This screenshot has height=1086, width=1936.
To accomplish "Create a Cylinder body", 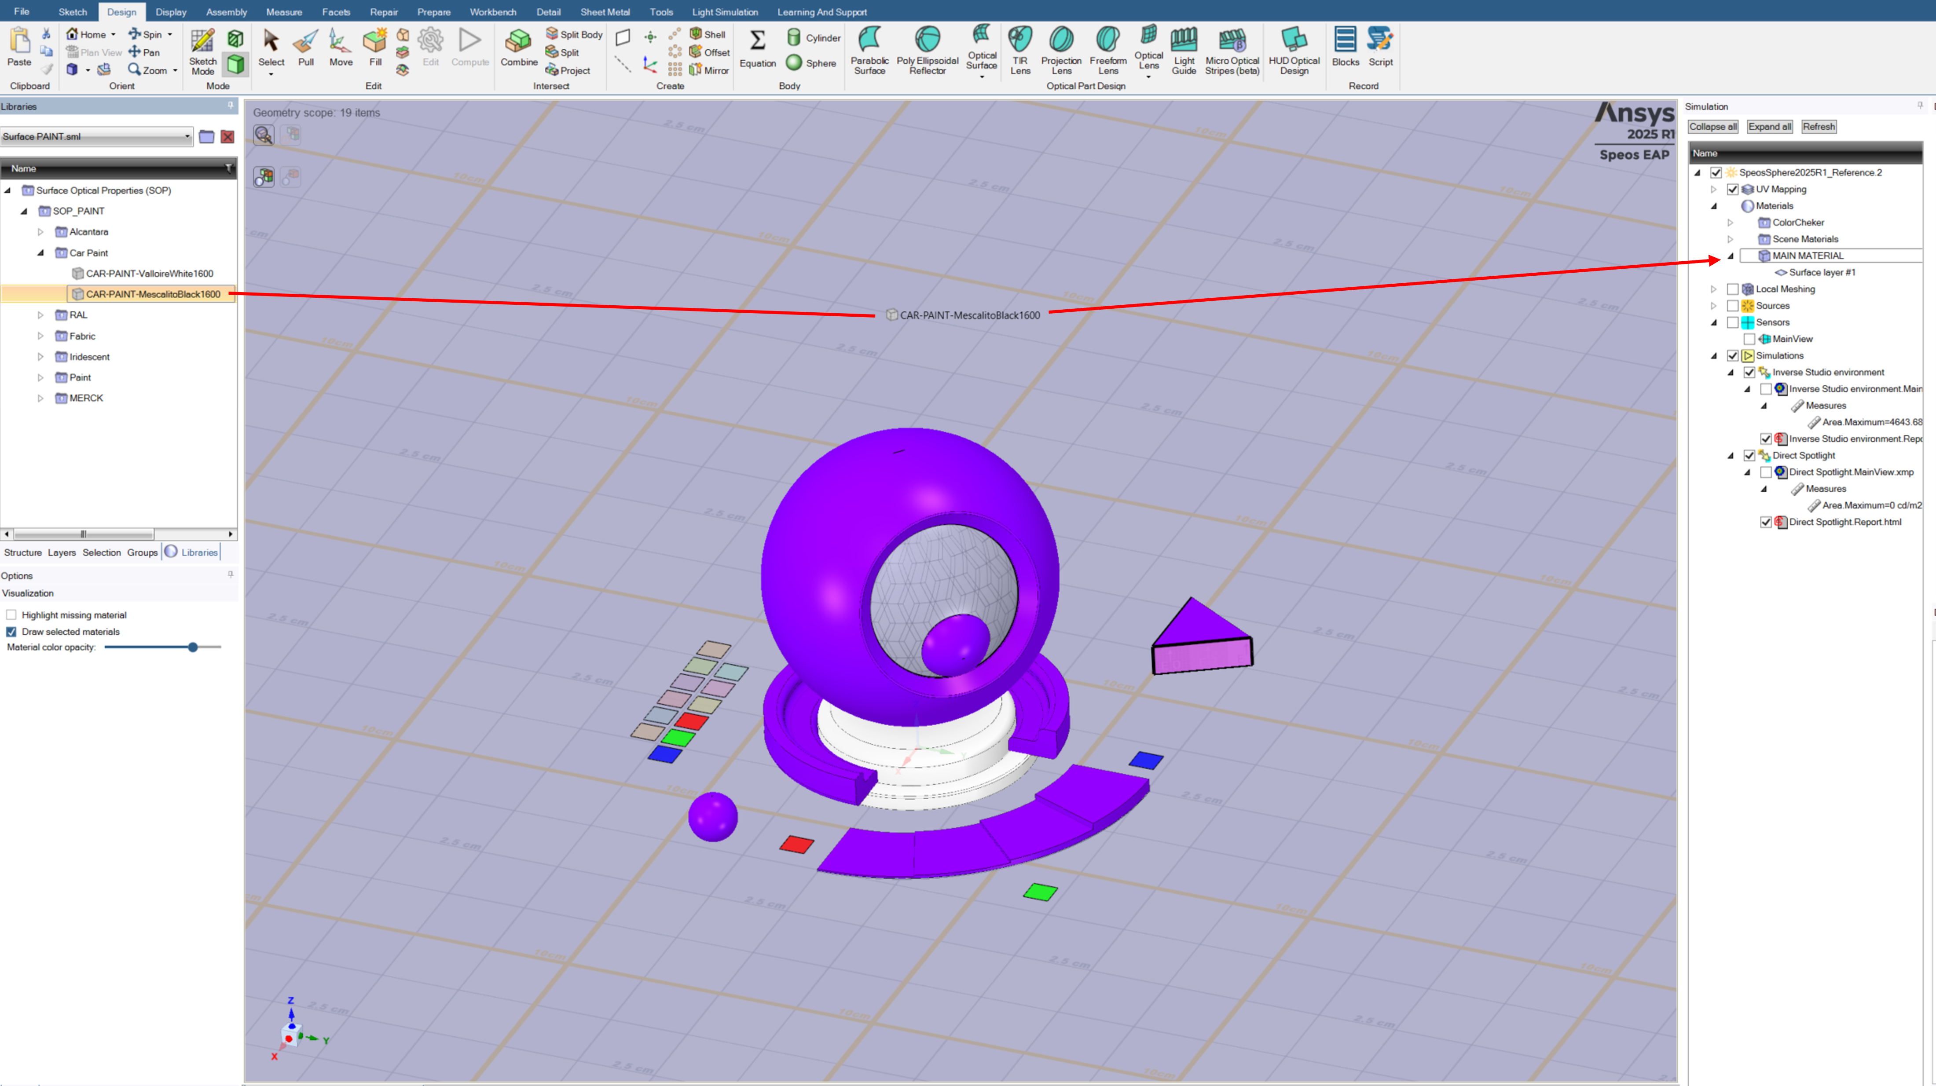I will pyautogui.click(x=813, y=37).
